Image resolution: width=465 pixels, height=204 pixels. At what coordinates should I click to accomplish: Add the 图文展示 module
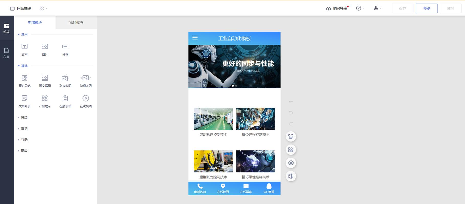45,81
